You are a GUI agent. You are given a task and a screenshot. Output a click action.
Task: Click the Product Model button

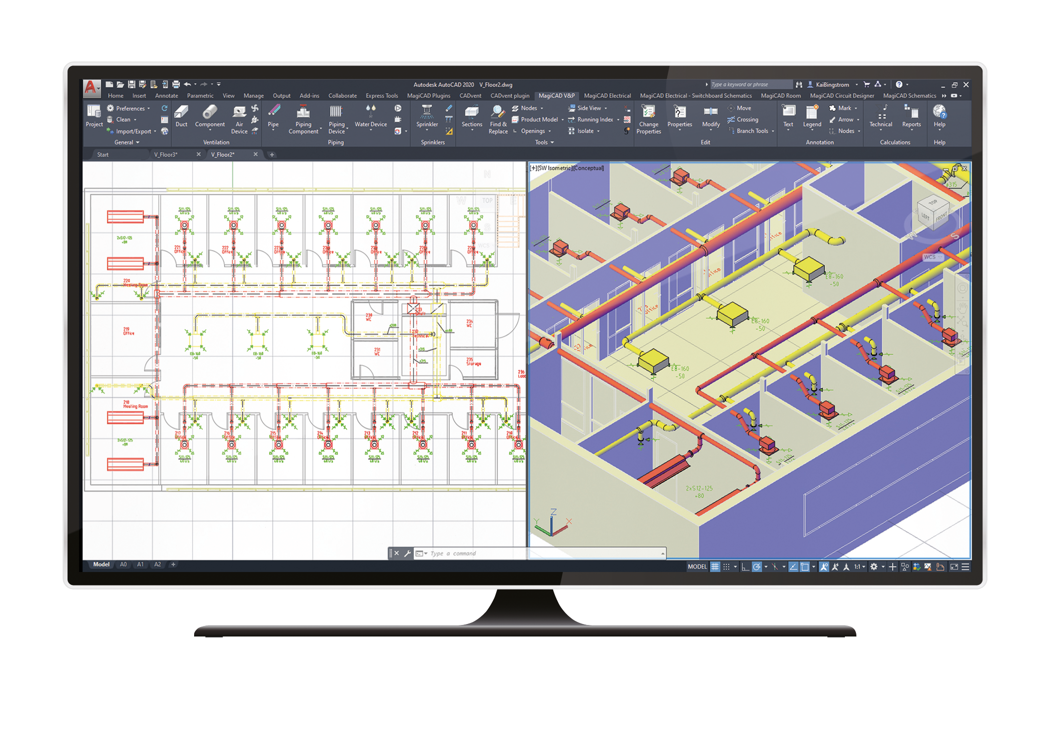(x=539, y=119)
